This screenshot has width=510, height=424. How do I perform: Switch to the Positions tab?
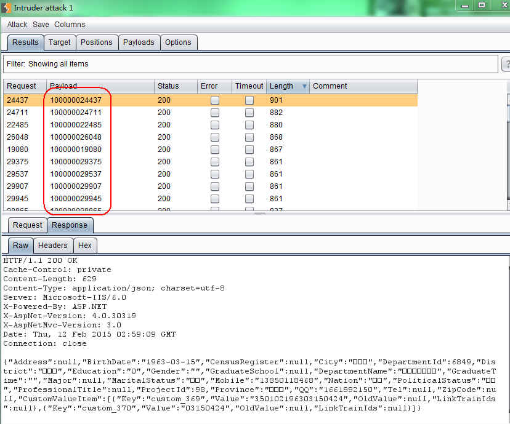(96, 42)
